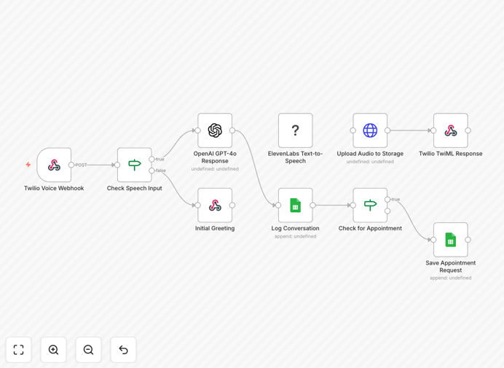Click the 'OpenAI GPT-4o Response' label
Image resolution: width=504 pixels, height=368 pixels.
tap(215, 157)
